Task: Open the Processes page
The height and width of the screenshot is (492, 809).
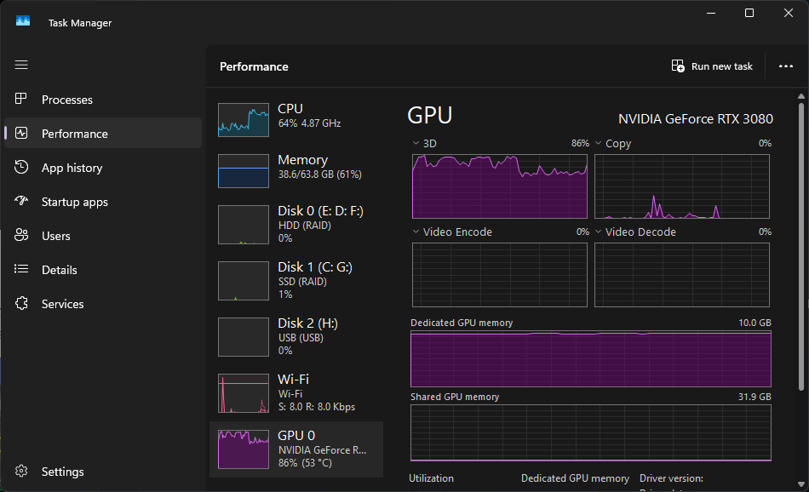Action: (x=103, y=100)
